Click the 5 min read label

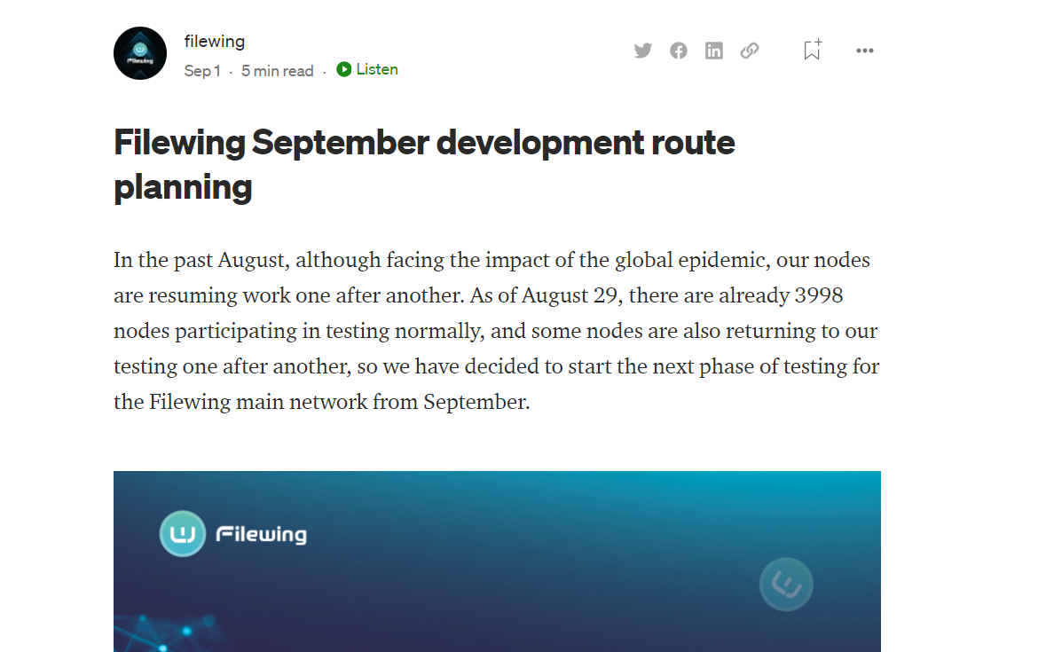tap(278, 71)
